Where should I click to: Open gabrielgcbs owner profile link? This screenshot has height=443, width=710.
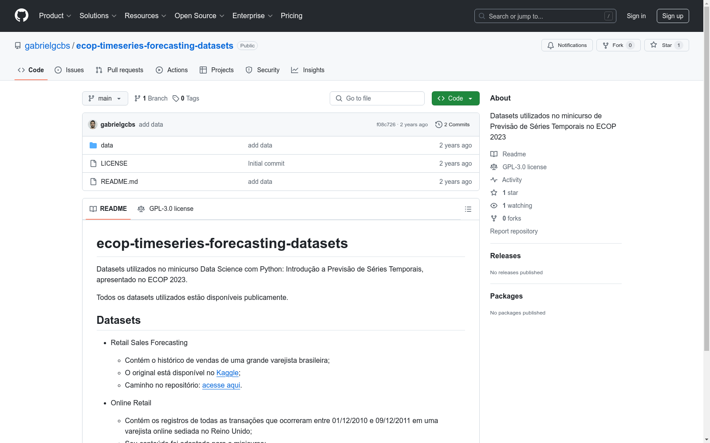pos(47,46)
